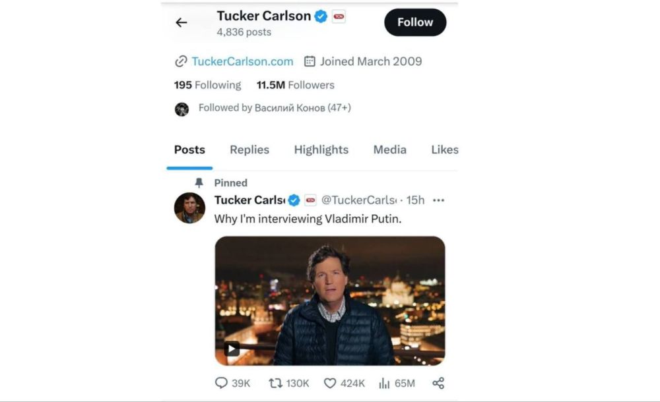The image size is (660, 402).
Task: Click the red affiliate badge beside the checkmark
Action: tap(338, 16)
